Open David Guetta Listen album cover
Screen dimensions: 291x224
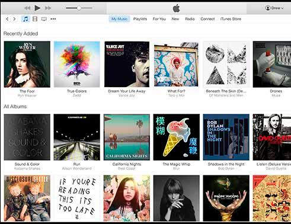(272, 137)
